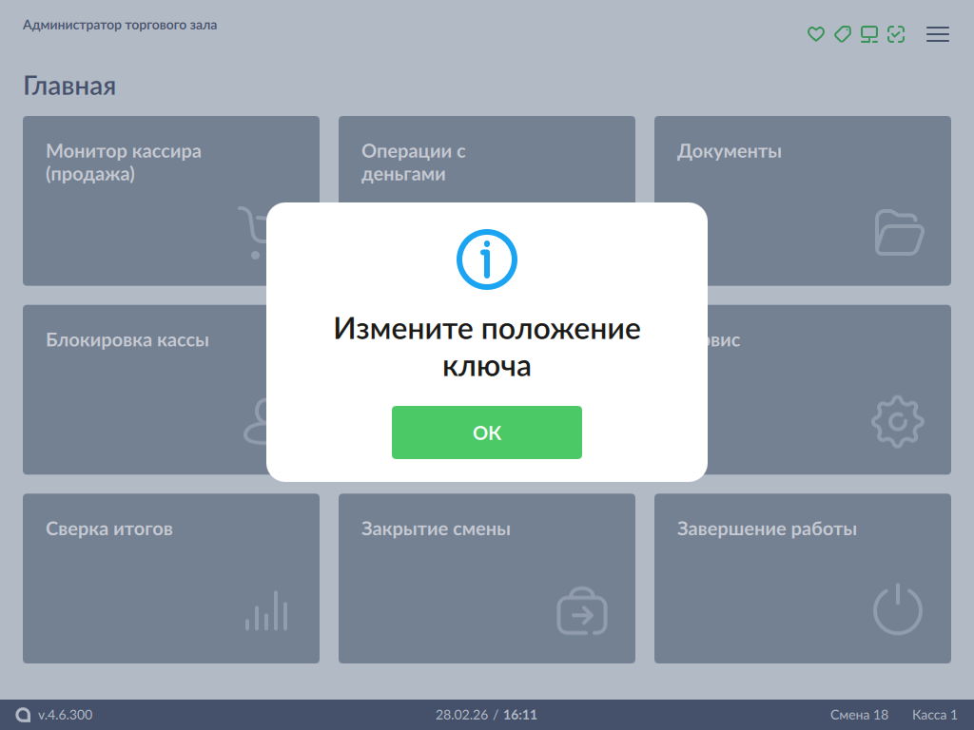
Task: Click the date and time in the status bar
Action: coord(486,715)
